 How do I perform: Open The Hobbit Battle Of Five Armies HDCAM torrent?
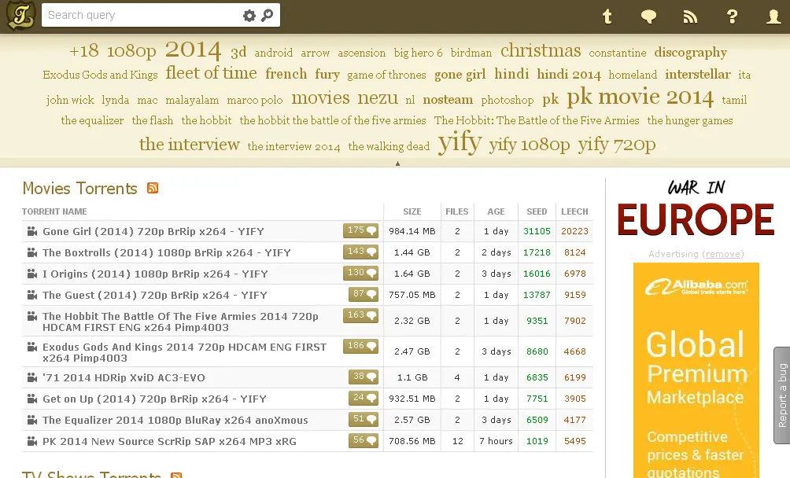(180, 322)
